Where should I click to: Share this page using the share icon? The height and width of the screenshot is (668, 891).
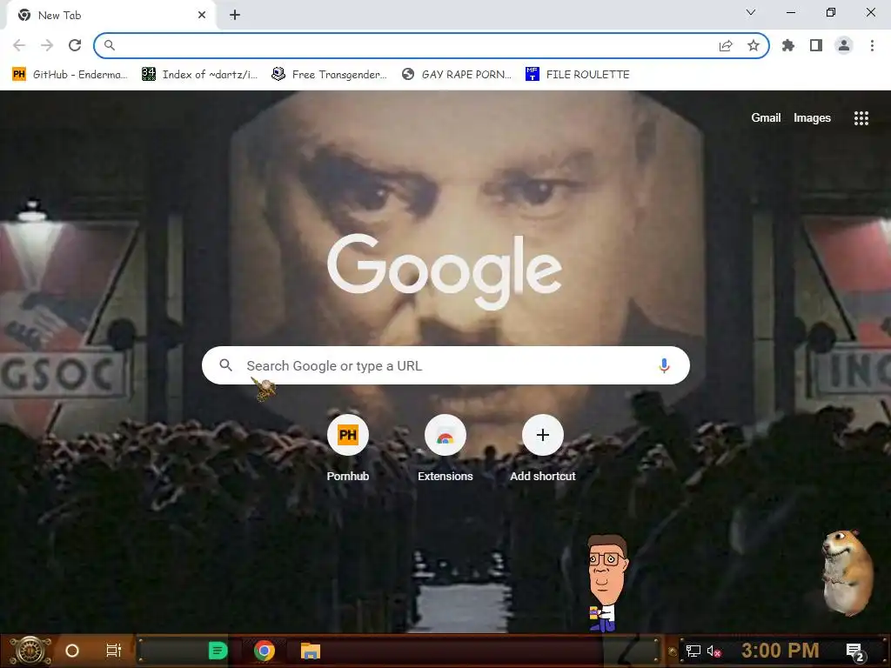click(726, 45)
